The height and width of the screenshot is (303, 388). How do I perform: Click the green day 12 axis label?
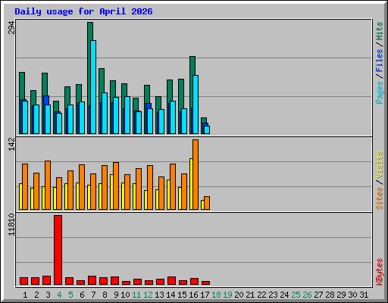click(x=148, y=295)
